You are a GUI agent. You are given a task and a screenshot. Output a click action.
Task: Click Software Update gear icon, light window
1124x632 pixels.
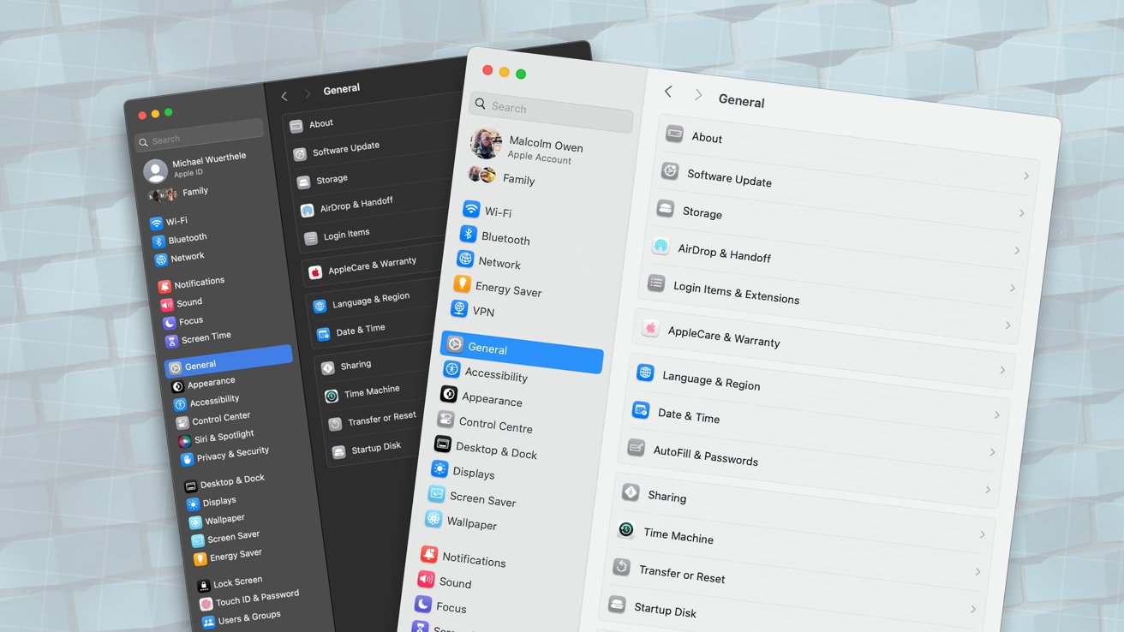[x=670, y=171]
